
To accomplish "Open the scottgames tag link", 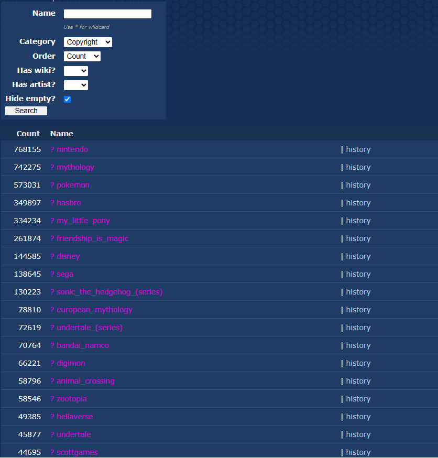I will tap(77, 452).
